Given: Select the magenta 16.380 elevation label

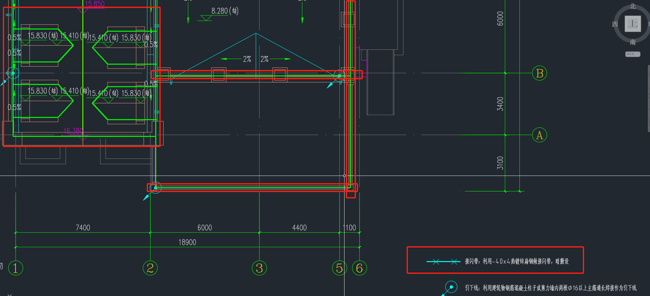Looking at the screenshot, I should click(73, 131).
